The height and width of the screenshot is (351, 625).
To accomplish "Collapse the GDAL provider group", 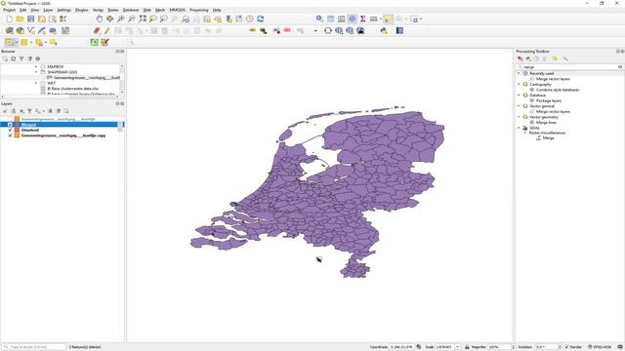I will pos(519,128).
